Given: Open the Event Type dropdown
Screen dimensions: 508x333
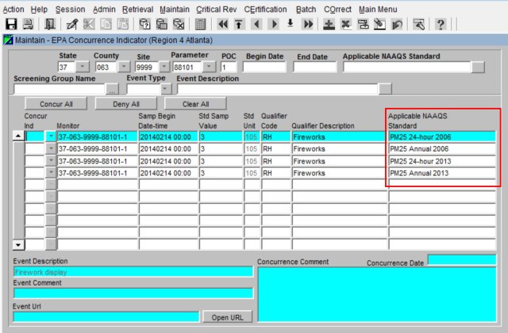Looking at the screenshot, I should pos(166,89).
